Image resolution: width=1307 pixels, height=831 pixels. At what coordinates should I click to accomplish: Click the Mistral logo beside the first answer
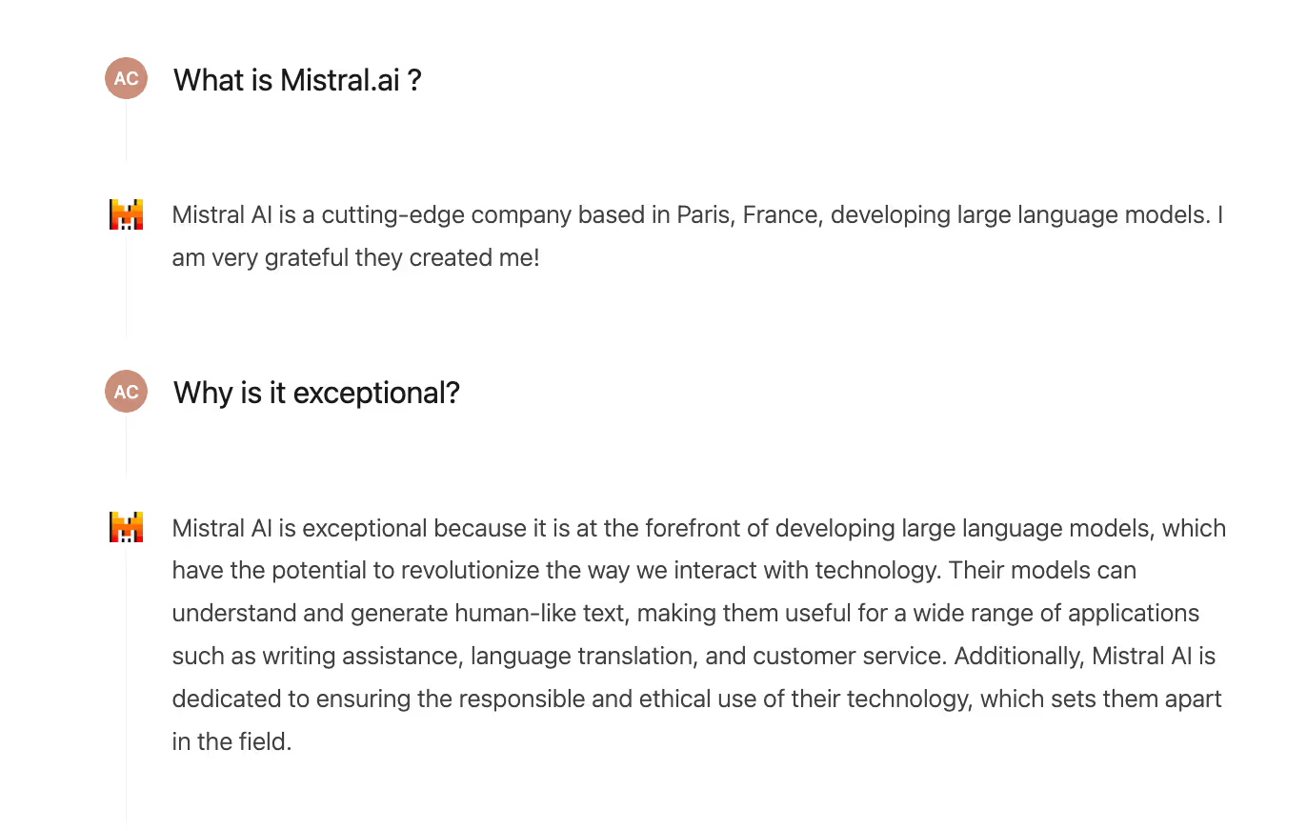tap(126, 214)
